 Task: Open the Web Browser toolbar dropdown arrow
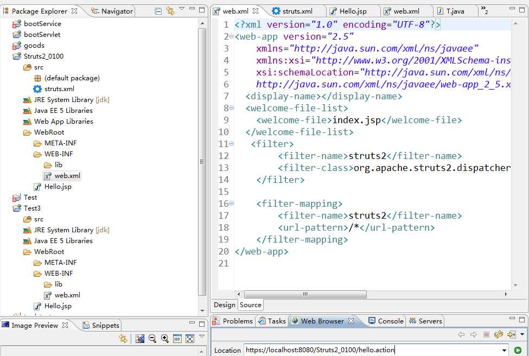522,334
